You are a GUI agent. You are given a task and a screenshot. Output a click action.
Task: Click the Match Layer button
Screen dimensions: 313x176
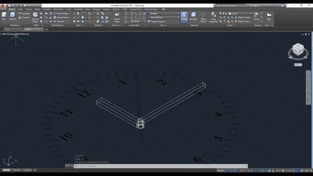click(x=242, y=22)
